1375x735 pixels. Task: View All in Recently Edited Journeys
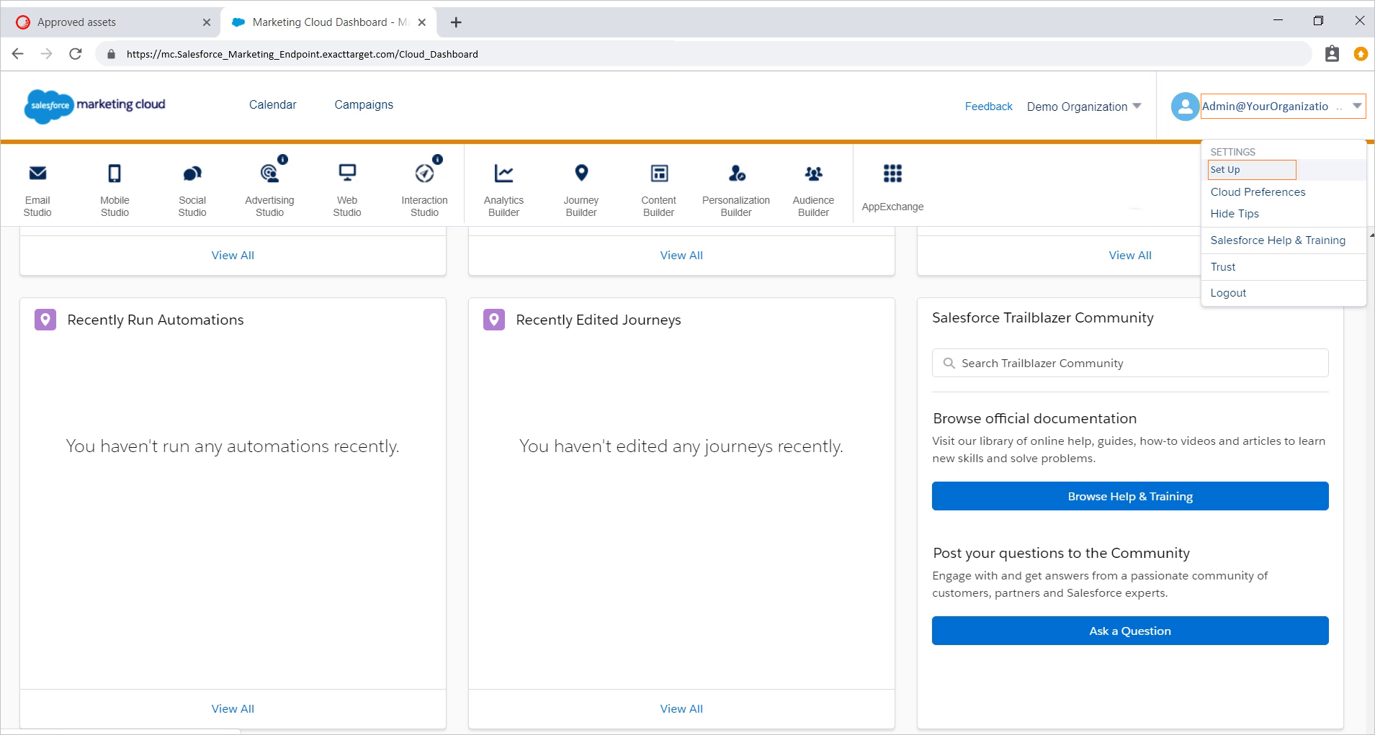point(681,709)
